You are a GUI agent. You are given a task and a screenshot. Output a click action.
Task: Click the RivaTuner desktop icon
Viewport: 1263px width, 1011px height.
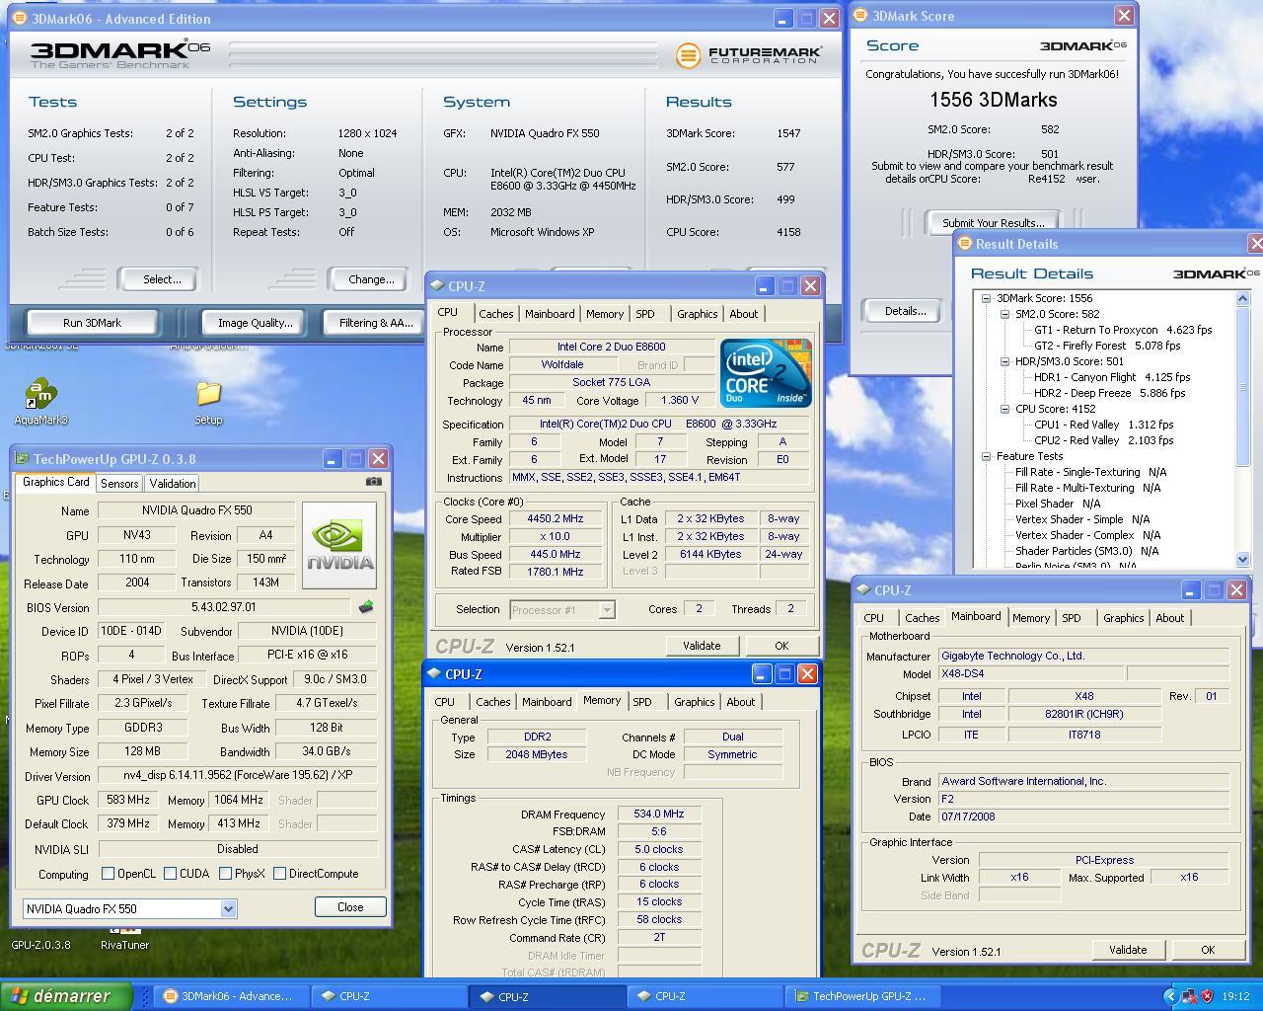pyautogui.click(x=124, y=938)
